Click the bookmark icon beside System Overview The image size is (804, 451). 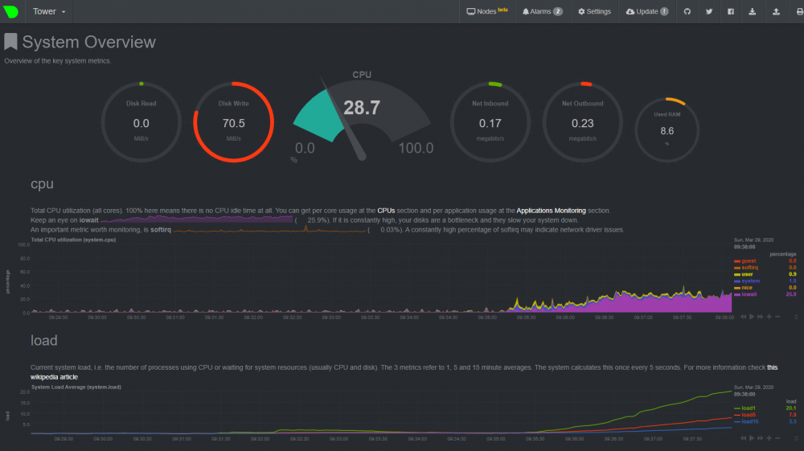10,42
